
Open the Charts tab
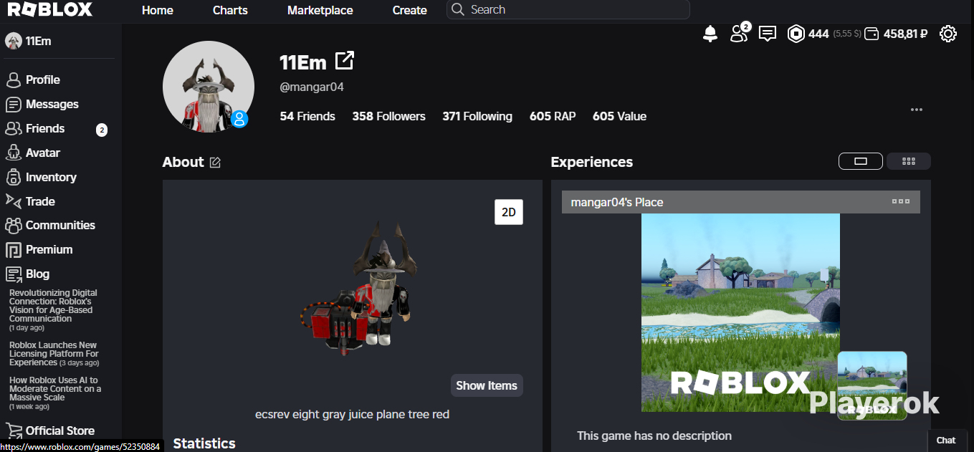pos(230,10)
